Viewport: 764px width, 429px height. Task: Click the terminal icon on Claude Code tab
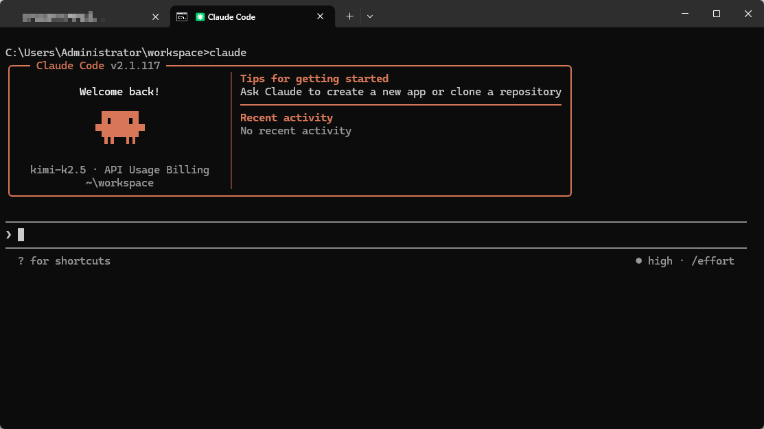(x=182, y=16)
